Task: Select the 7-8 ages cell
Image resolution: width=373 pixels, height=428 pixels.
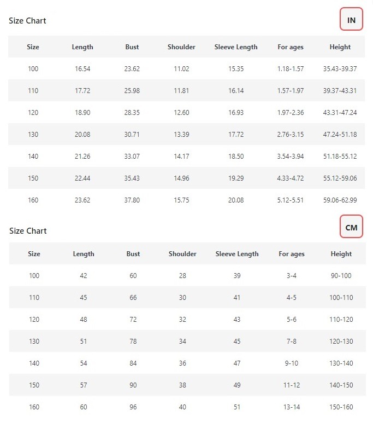Action: (292, 342)
